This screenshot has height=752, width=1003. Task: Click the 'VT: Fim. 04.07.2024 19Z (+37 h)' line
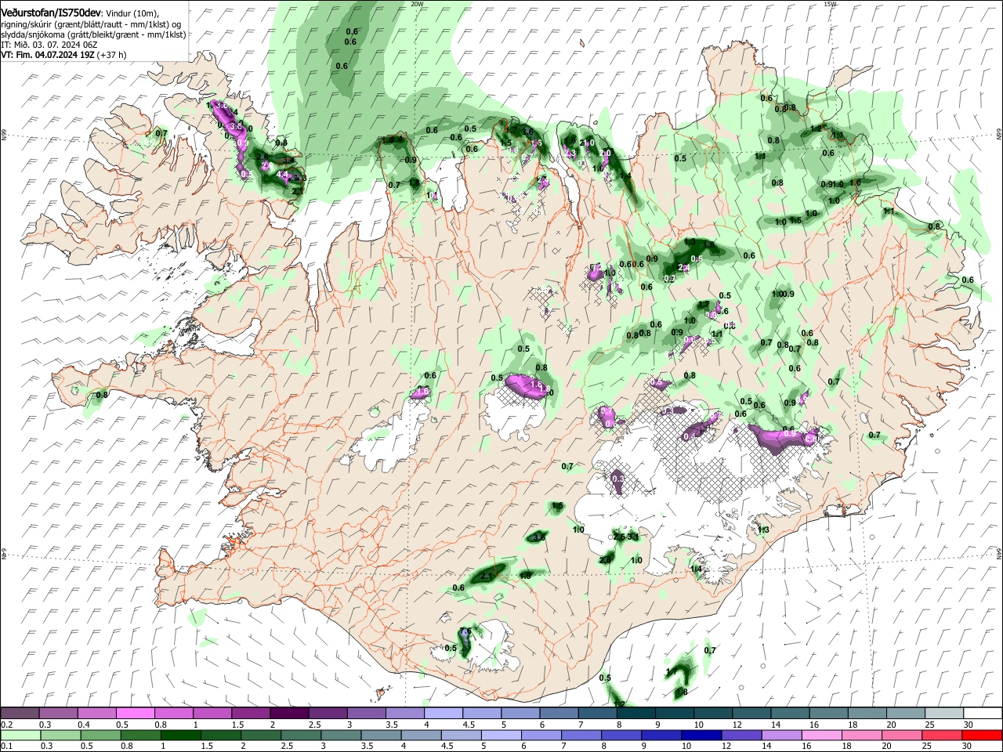point(63,55)
